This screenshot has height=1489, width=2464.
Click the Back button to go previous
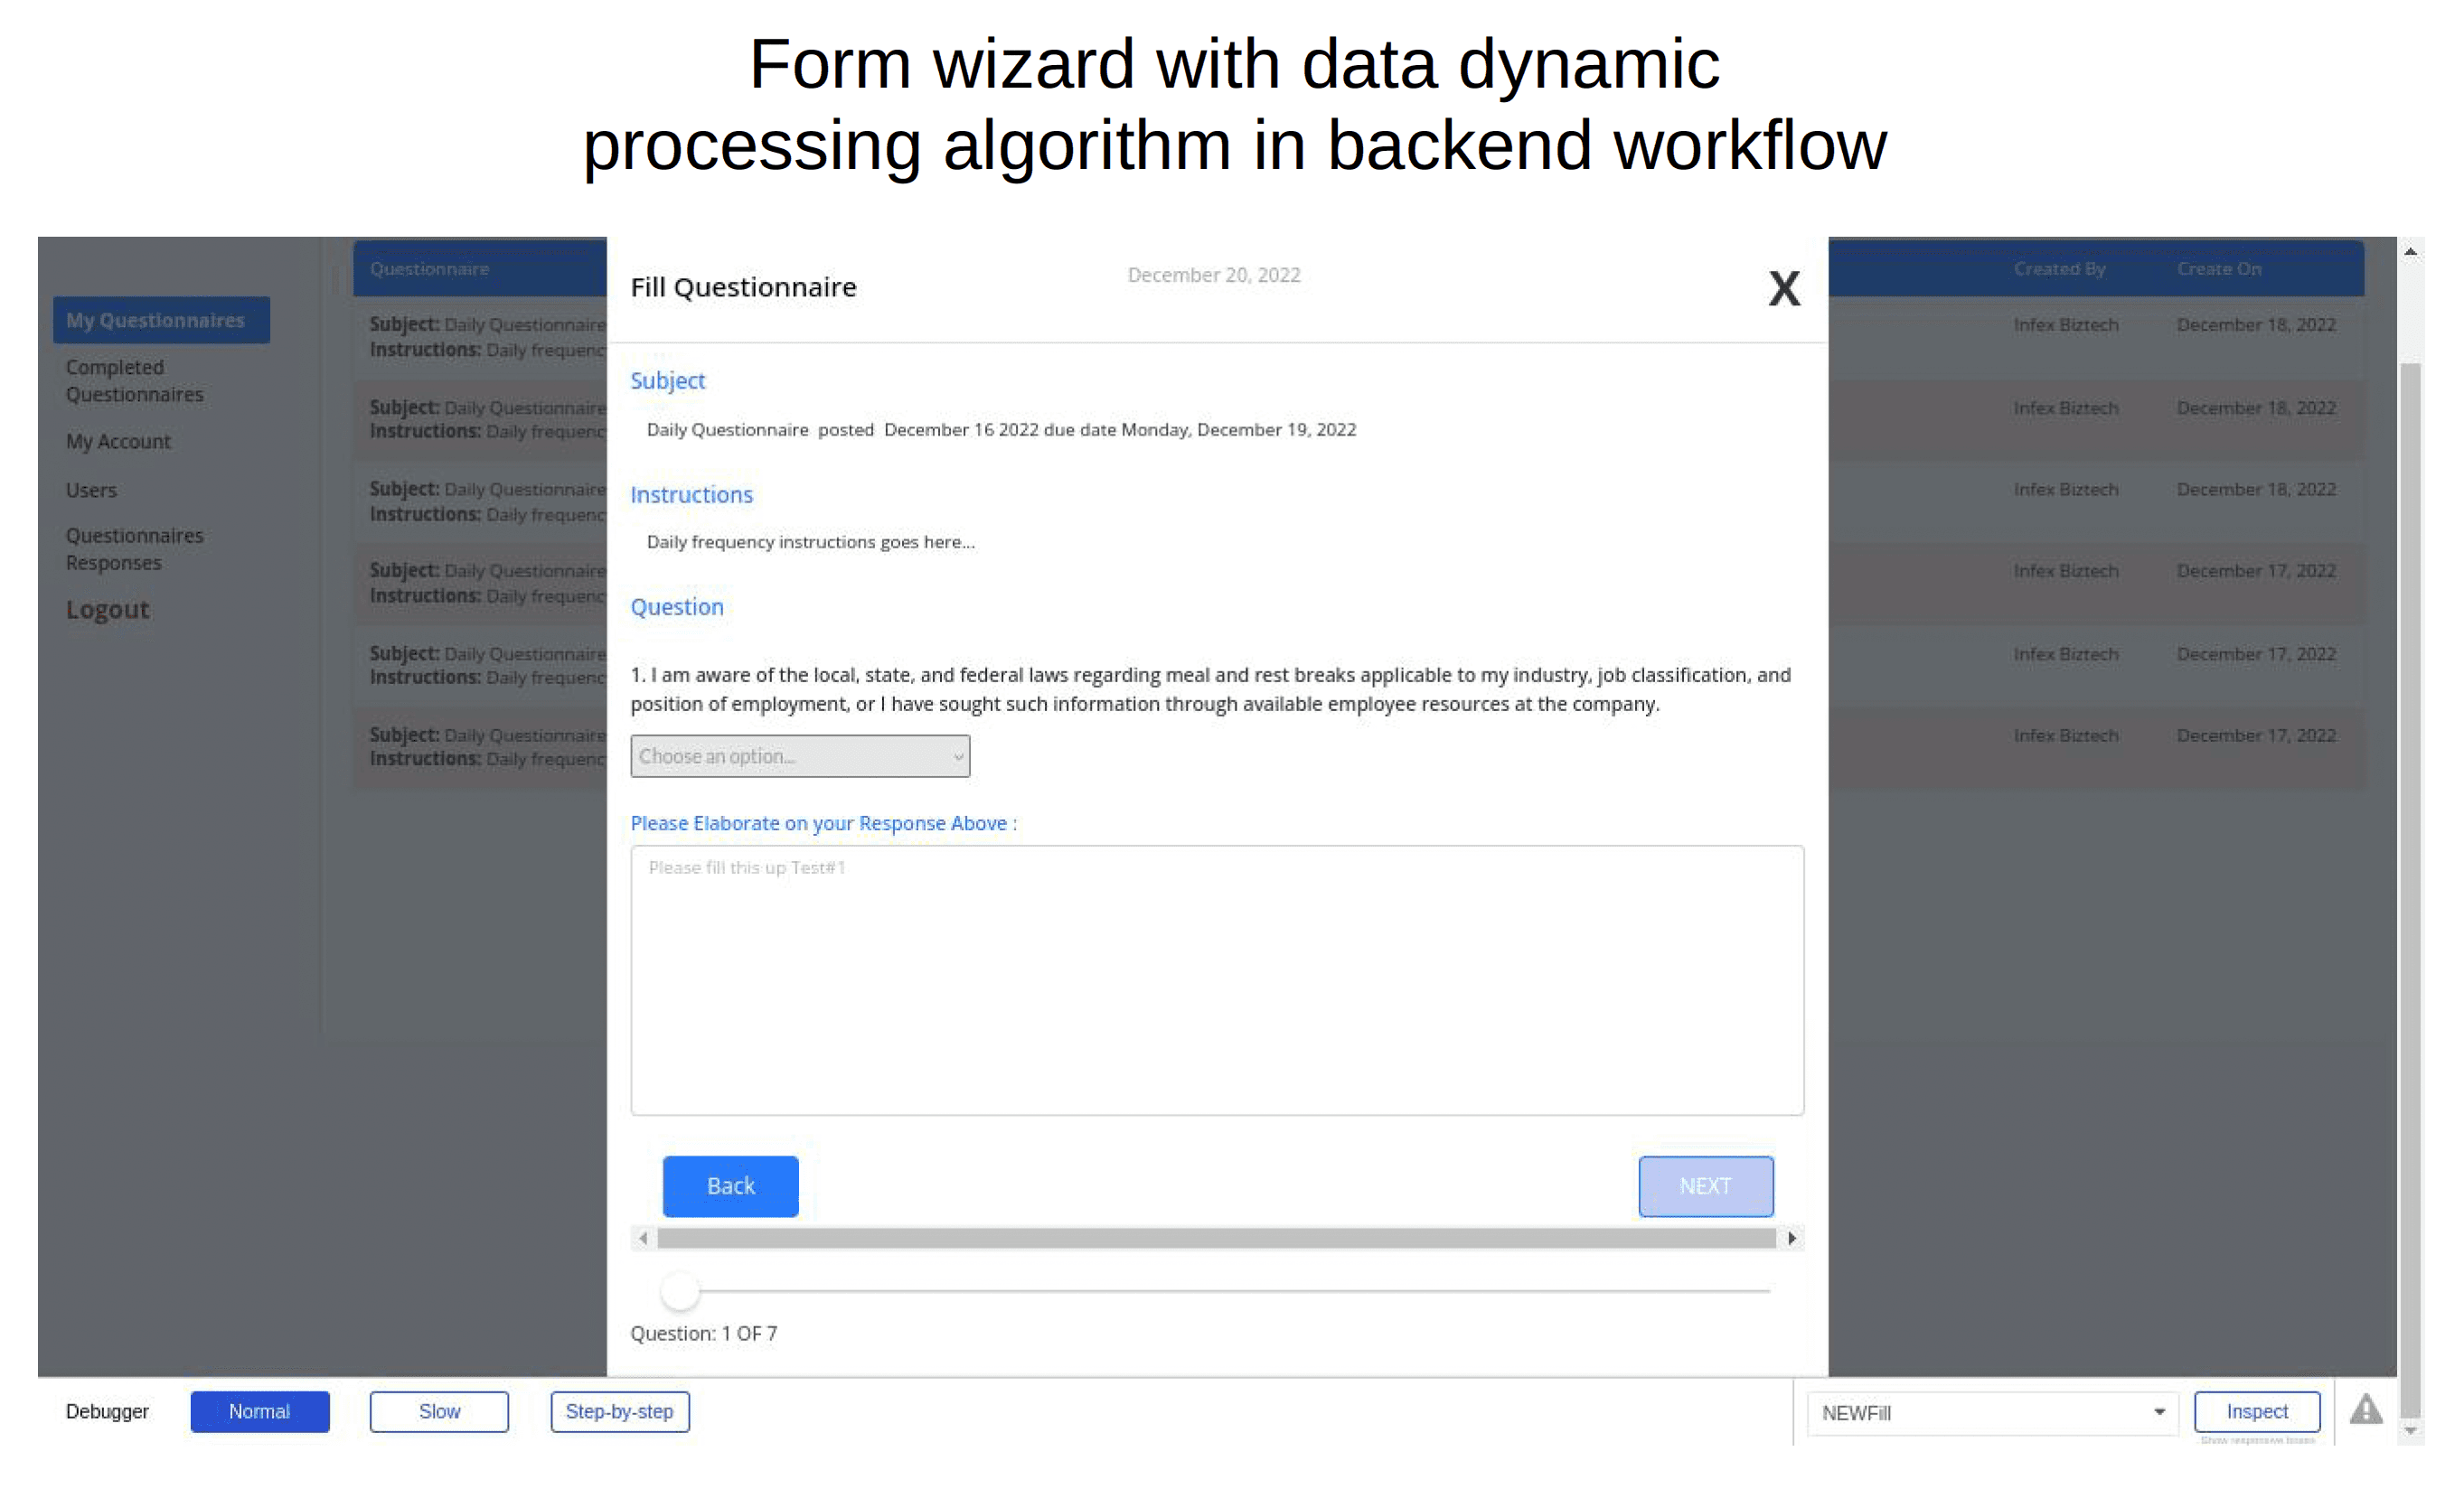(730, 1186)
